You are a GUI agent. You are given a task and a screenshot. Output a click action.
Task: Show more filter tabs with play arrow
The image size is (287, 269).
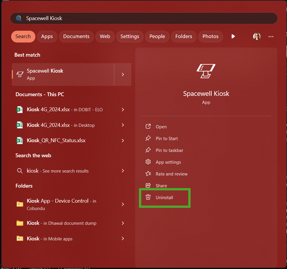233,36
